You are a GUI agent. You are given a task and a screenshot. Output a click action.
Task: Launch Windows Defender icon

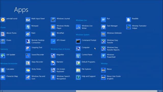pos(103,34)
